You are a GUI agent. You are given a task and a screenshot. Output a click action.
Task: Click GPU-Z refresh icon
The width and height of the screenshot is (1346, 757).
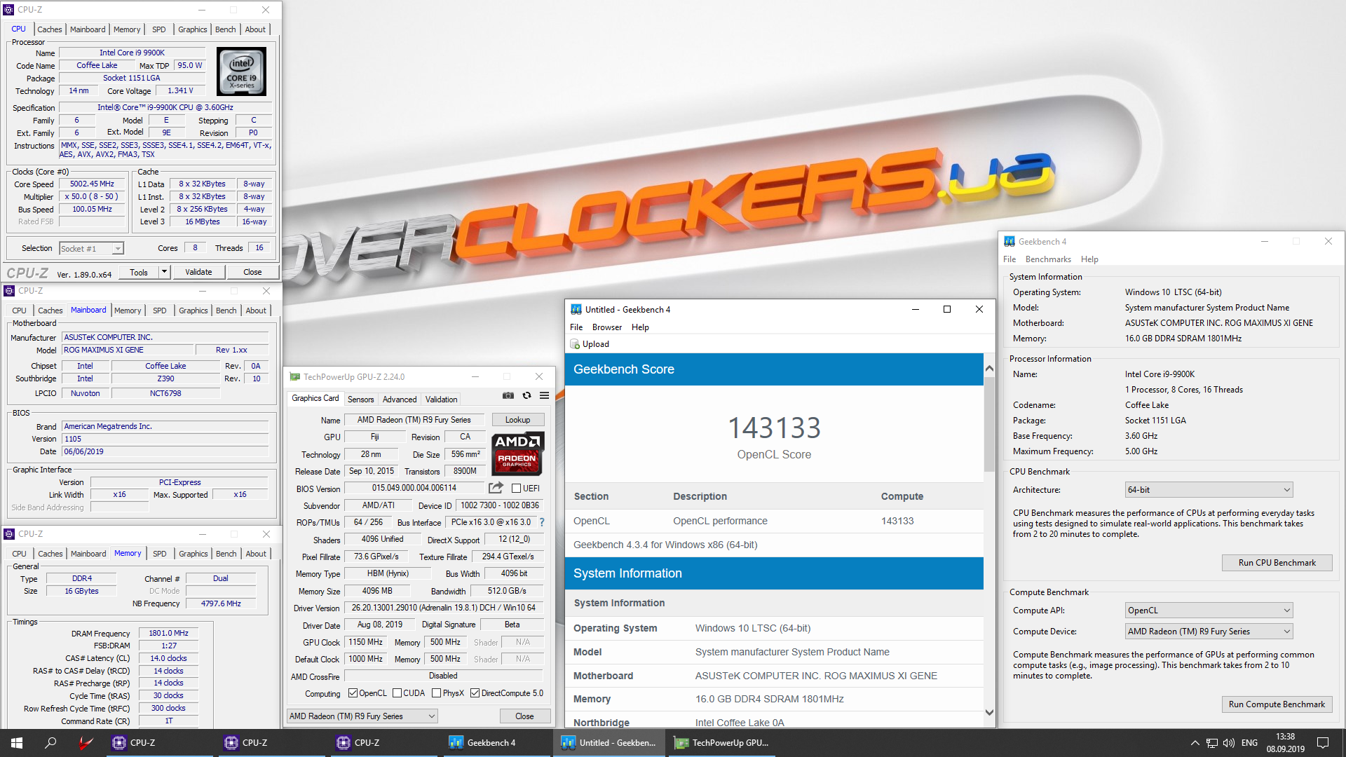(x=526, y=396)
